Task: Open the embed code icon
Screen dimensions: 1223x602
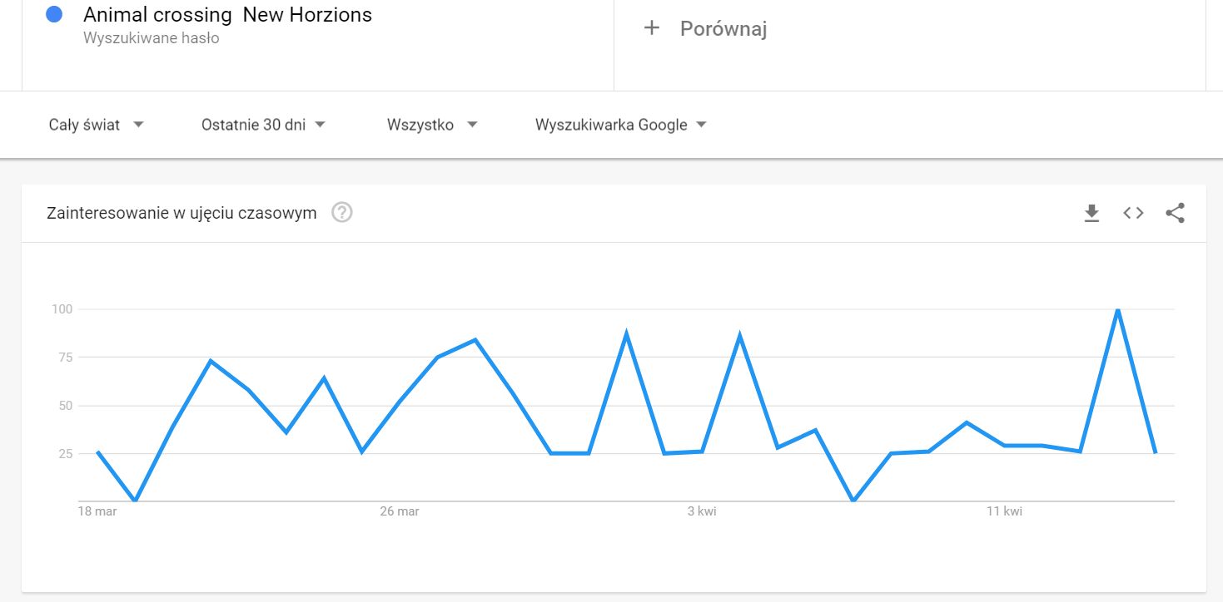Action: coord(1133,213)
